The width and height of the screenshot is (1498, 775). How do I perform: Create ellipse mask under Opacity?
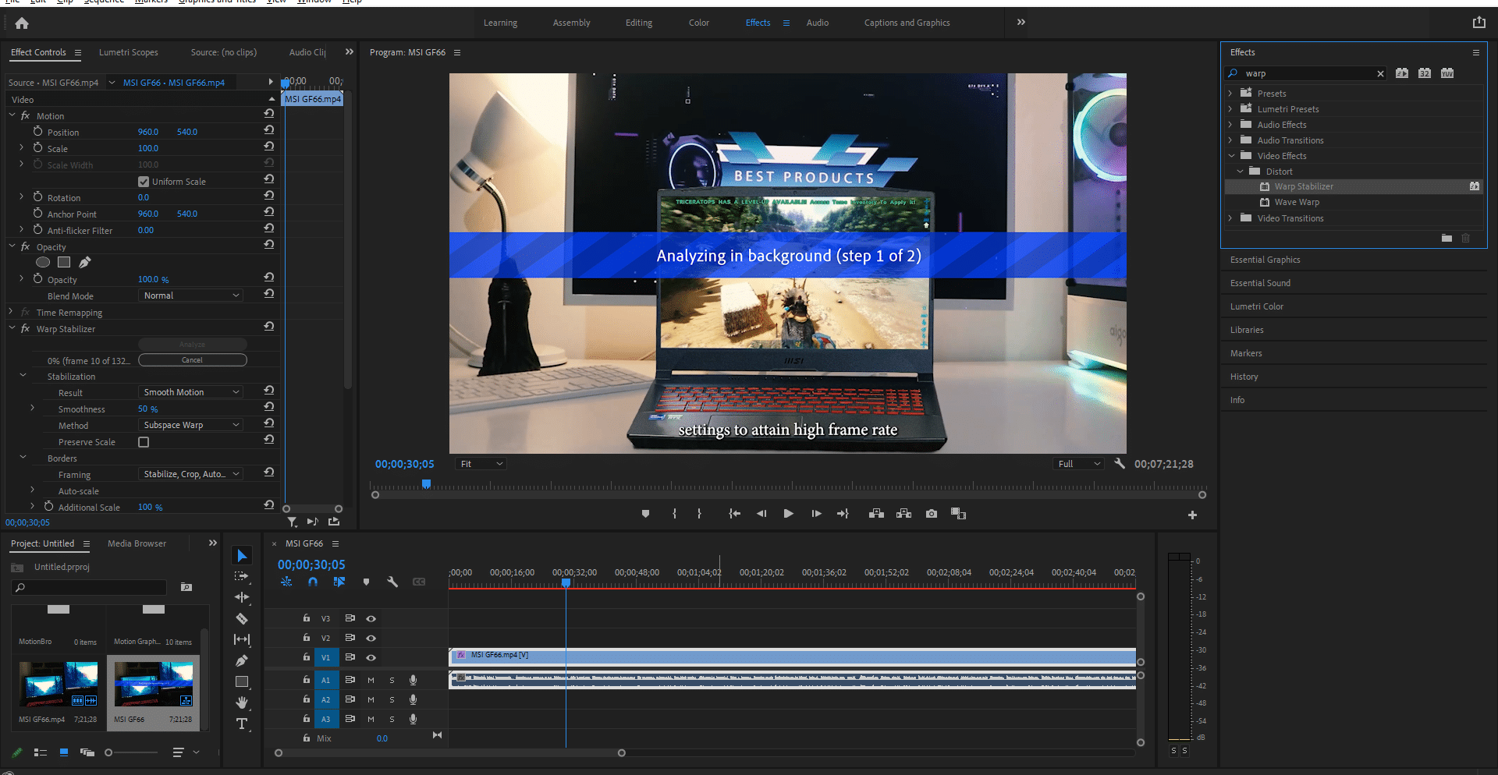click(43, 262)
